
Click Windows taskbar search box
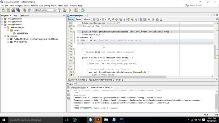pos(35,120)
